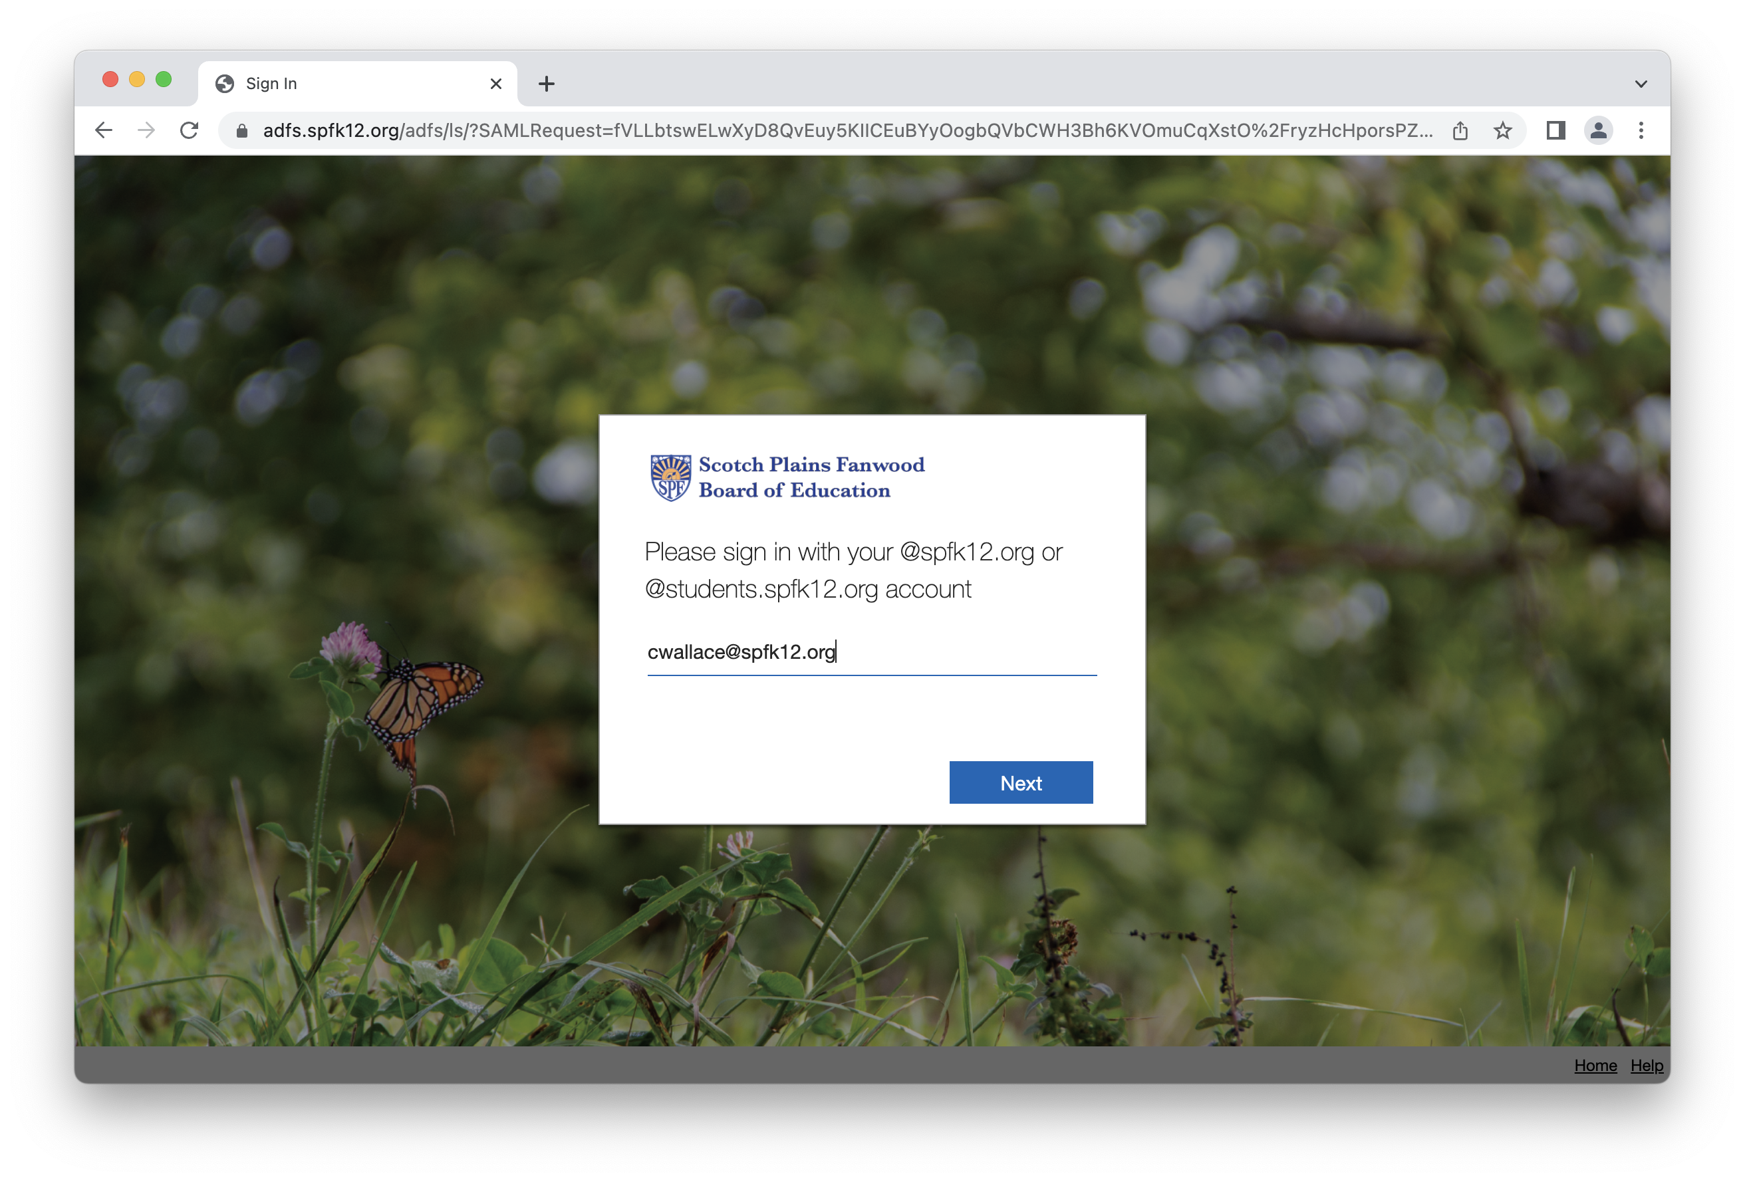The image size is (1745, 1182).
Task: Bookmark this page with the star
Action: pos(1502,130)
